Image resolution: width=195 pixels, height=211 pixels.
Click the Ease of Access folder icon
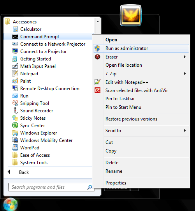point(15,155)
